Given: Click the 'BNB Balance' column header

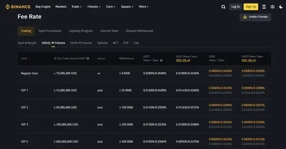Looking at the screenshot, I should 127,58.
